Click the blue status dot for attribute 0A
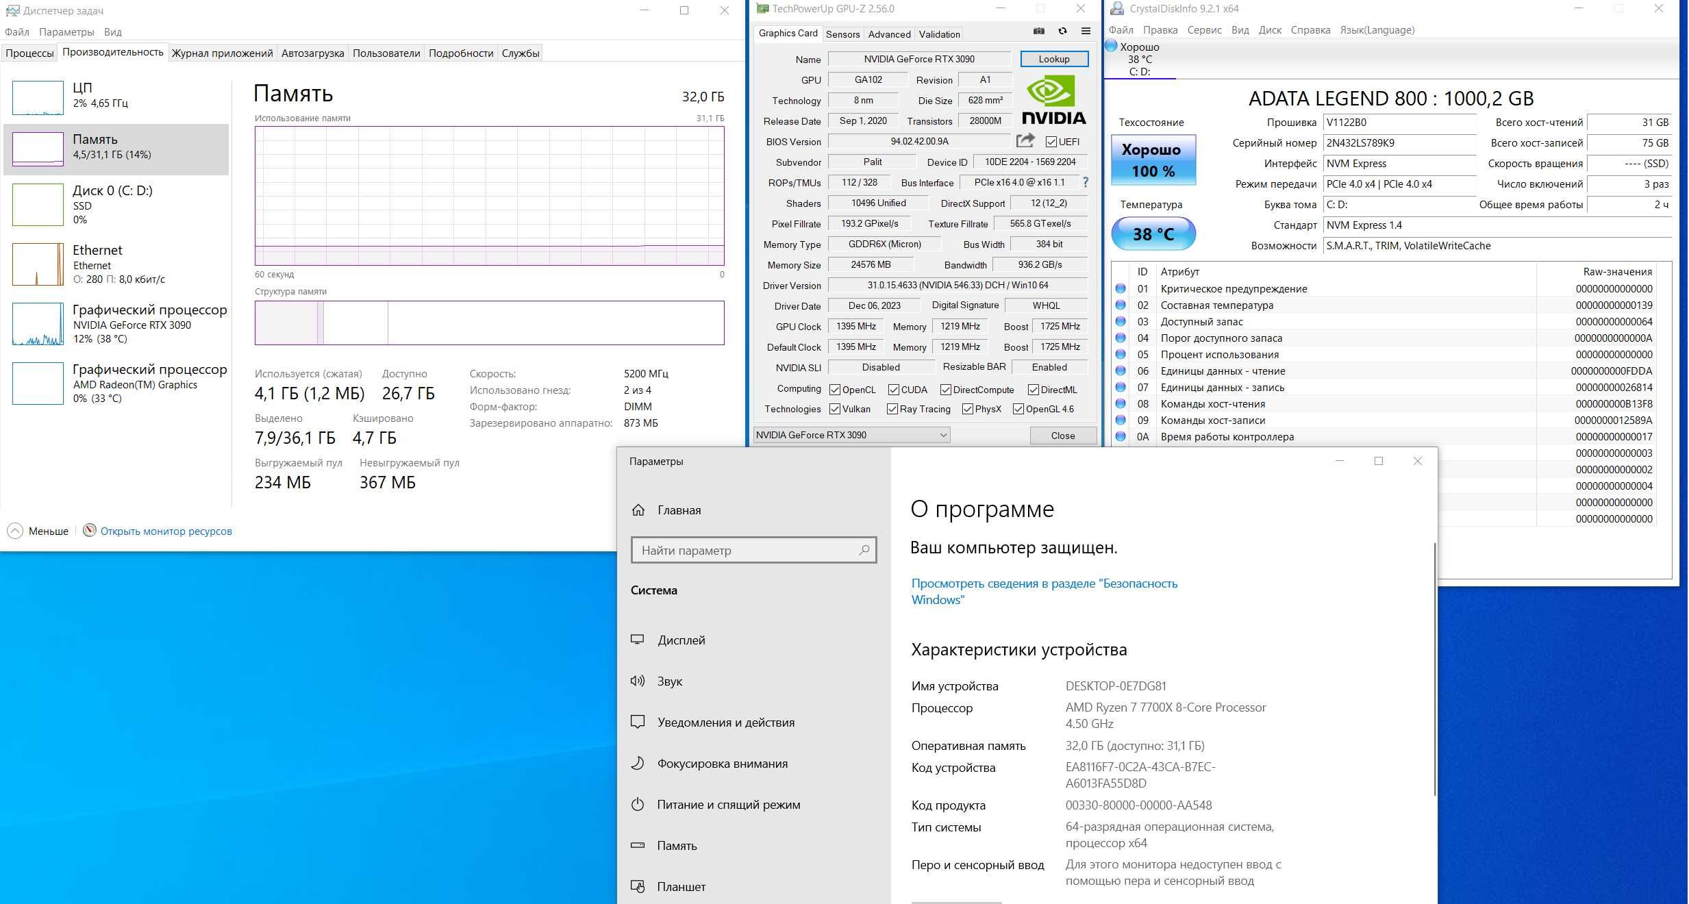 pos(1121,436)
